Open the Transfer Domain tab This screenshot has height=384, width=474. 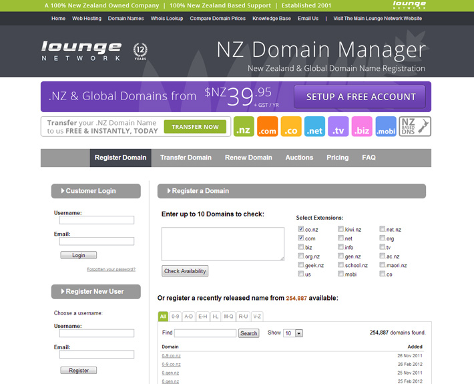[x=186, y=158]
